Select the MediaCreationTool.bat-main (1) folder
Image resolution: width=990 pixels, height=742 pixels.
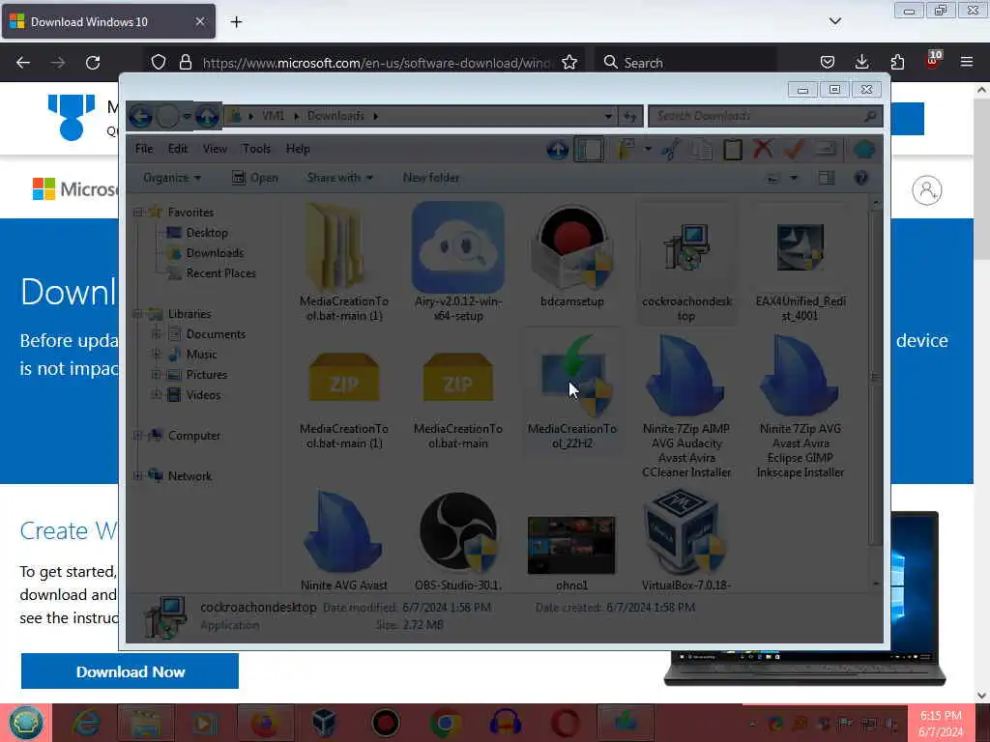343,262
